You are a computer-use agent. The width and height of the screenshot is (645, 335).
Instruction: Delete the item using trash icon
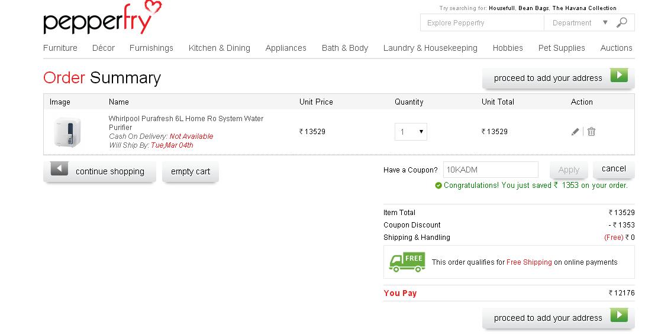click(591, 131)
